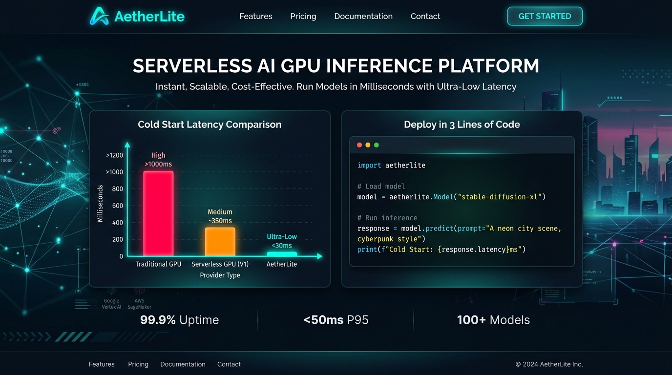Click the GET STARTED button

click(x=545, y=16)
